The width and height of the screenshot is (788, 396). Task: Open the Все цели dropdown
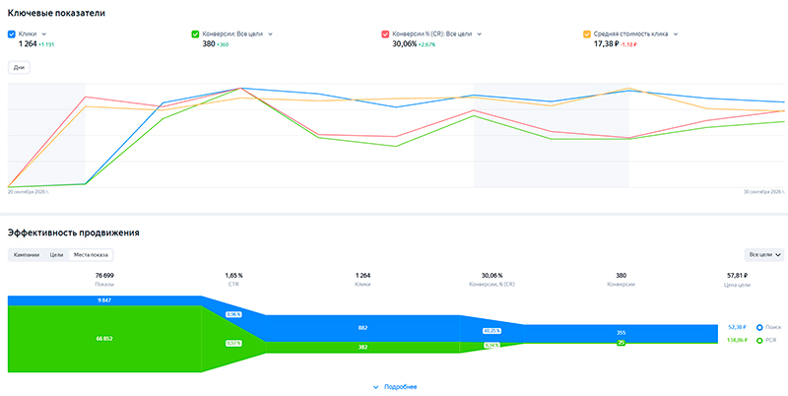point(764,255)
